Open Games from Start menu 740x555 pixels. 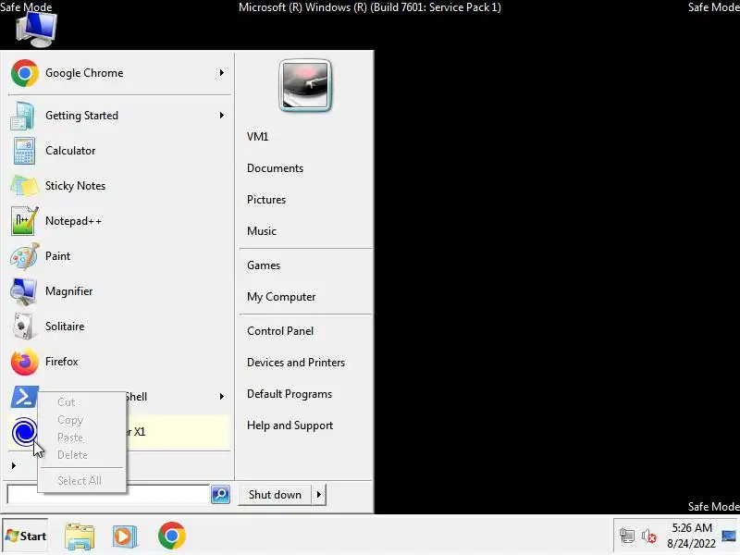(x=264, y=265)
